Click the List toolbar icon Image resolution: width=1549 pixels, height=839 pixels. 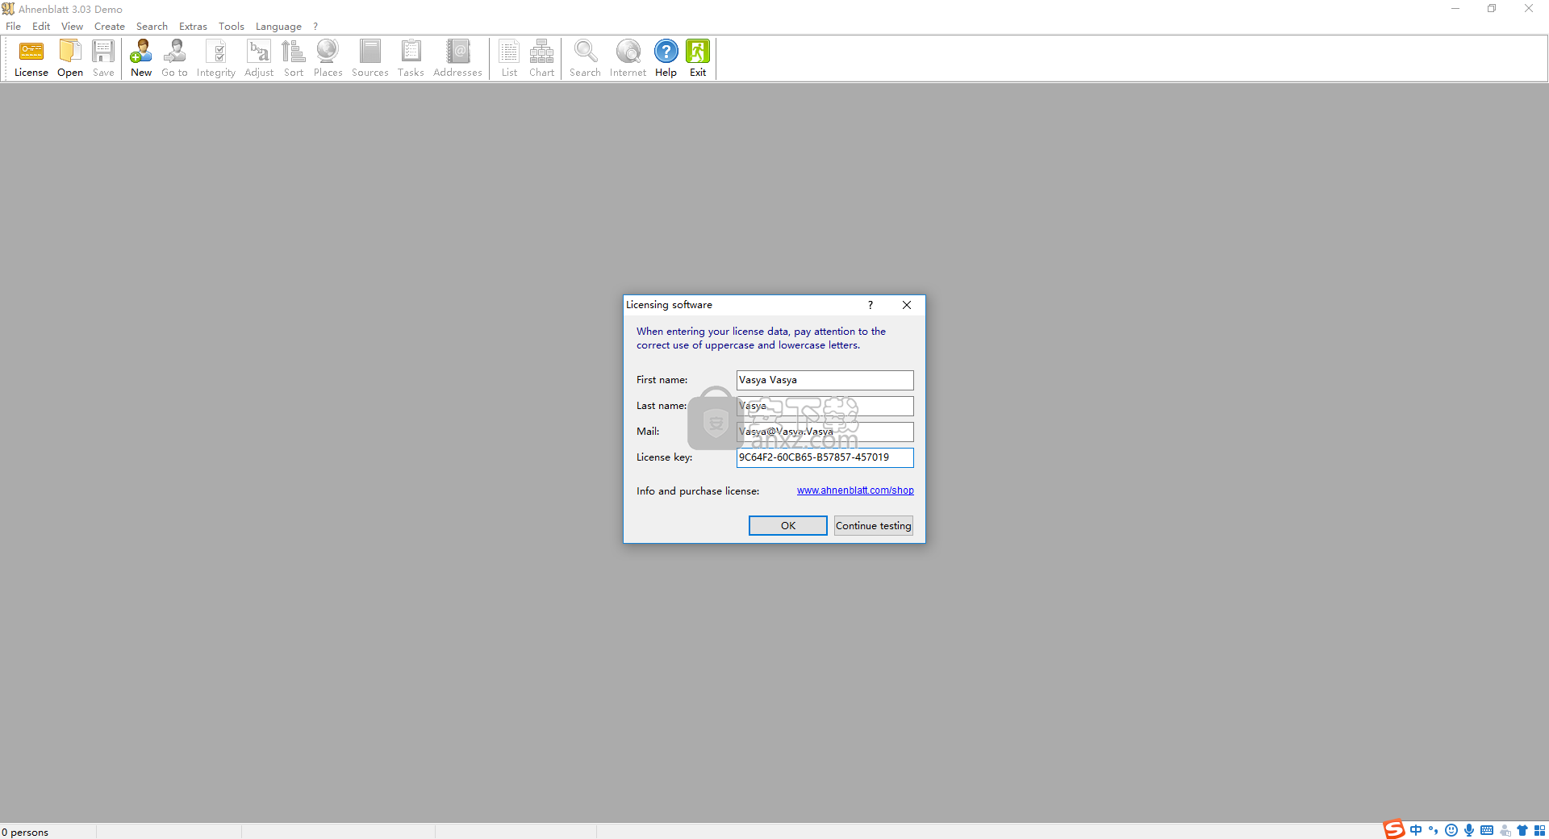click(509, 58)
